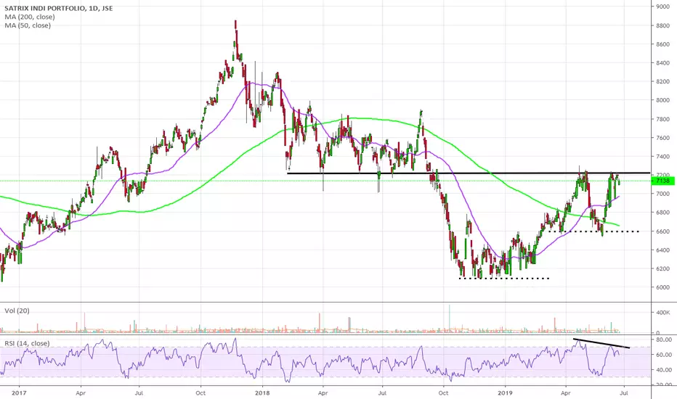Select the MA (50, close) indicator label

28,25
